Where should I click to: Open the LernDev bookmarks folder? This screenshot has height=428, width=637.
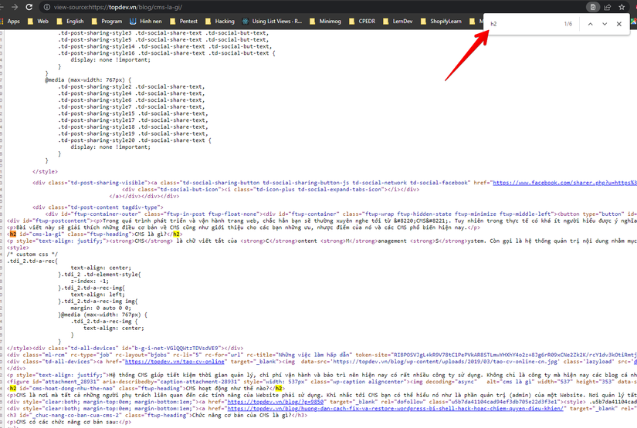tap(398, 21)
